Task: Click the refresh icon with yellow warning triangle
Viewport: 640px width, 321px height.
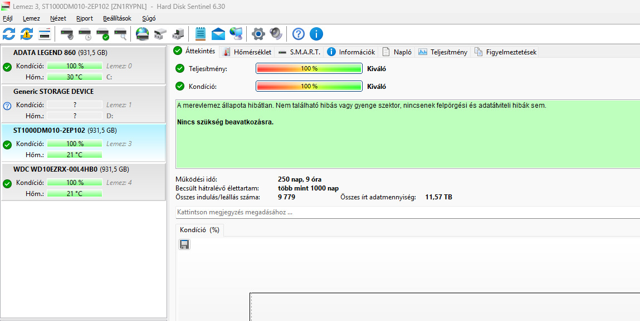Action: [x=27, y=34]
